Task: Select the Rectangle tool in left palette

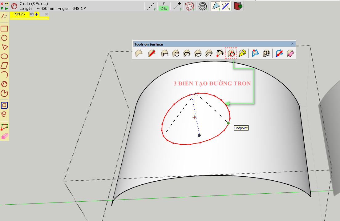Action: coord(4,29)
